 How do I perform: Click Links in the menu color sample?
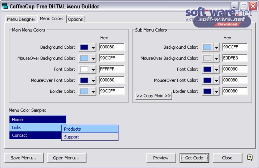pos(35,128)
